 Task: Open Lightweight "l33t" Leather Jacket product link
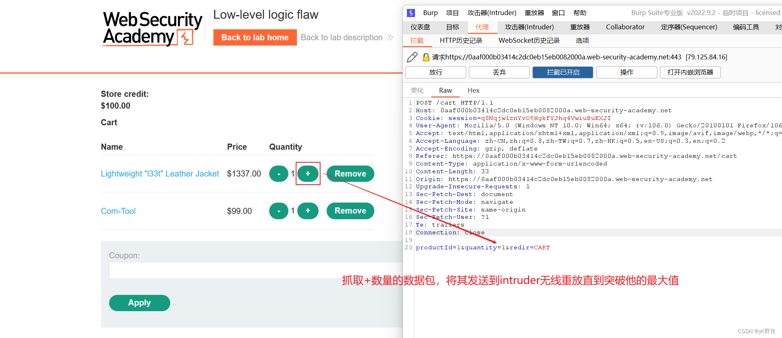coord(160,174)
